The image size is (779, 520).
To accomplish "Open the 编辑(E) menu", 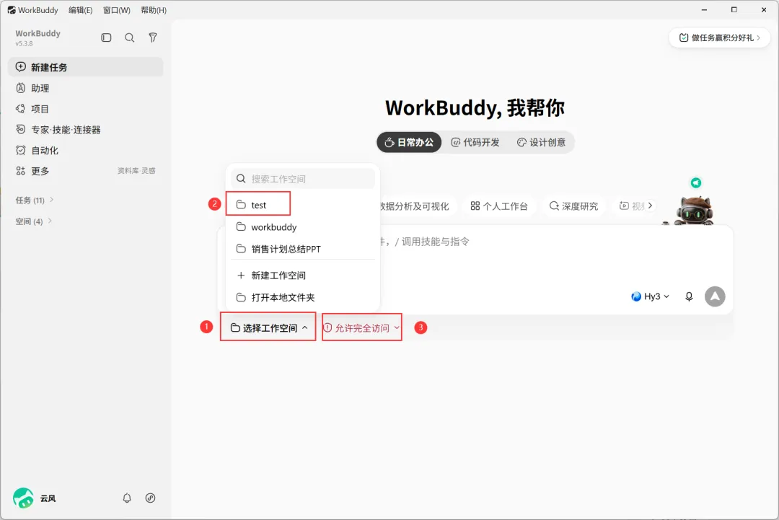I will 81,10.
